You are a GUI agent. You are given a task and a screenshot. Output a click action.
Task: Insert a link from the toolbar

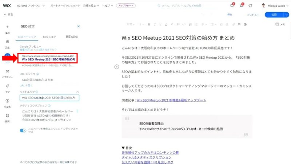pos(234,24)
